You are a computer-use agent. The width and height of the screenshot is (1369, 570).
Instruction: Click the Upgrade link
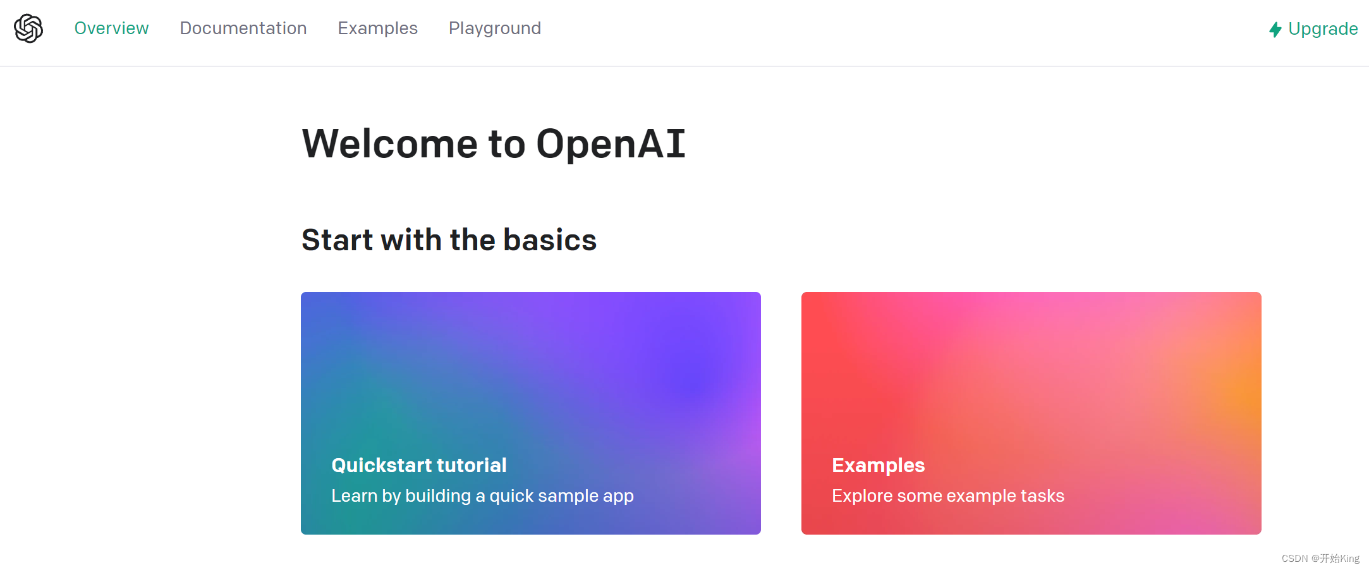tap(1314, 29)
